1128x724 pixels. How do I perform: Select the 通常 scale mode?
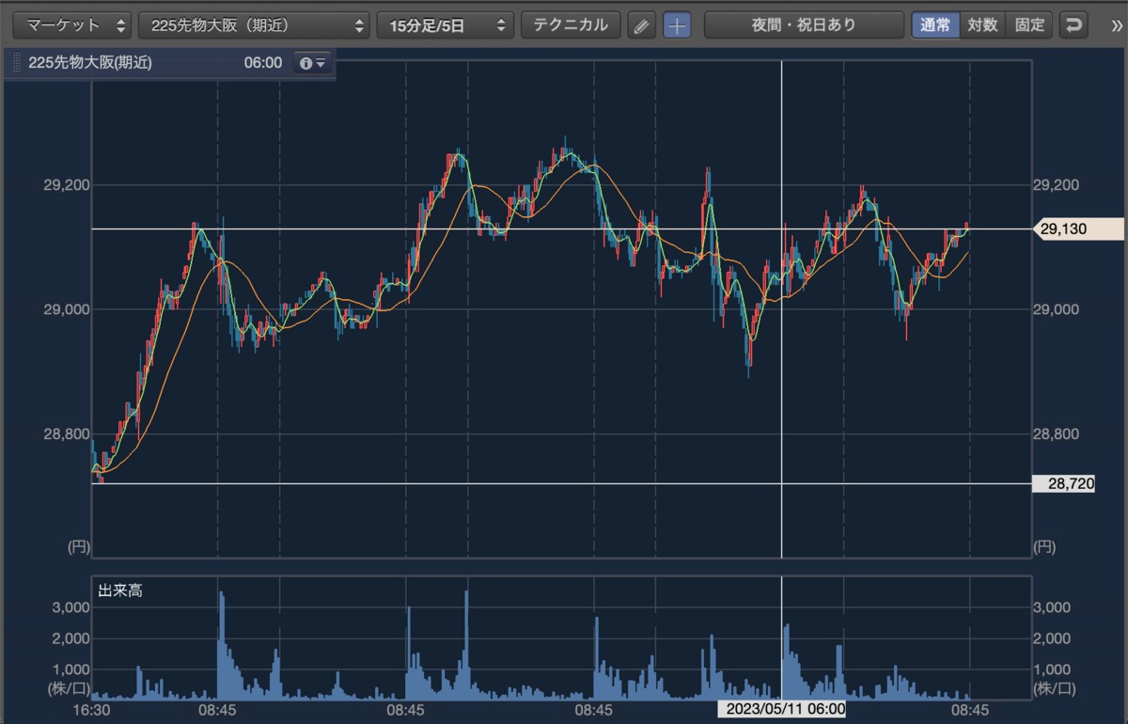[x=935, y=24]
